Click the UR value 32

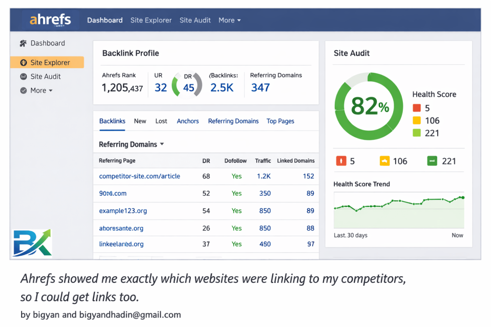click(x=161, y=88)
